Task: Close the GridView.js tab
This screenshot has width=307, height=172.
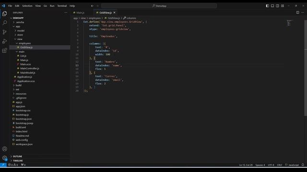Action: pos(114,13)
